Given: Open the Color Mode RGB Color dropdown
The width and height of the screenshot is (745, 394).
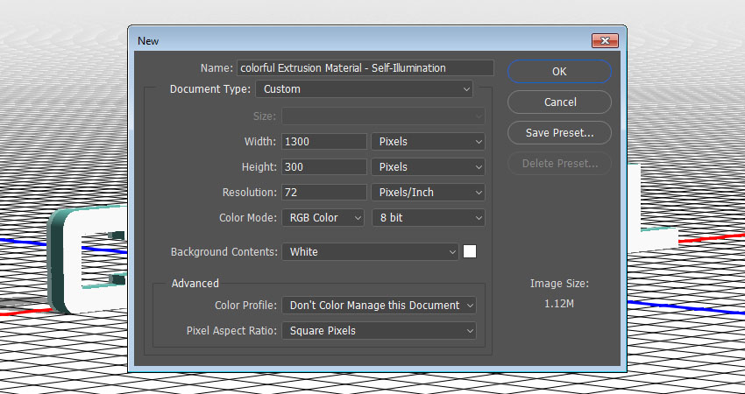Looking at the screenshot, I should [x=323, y=217].
